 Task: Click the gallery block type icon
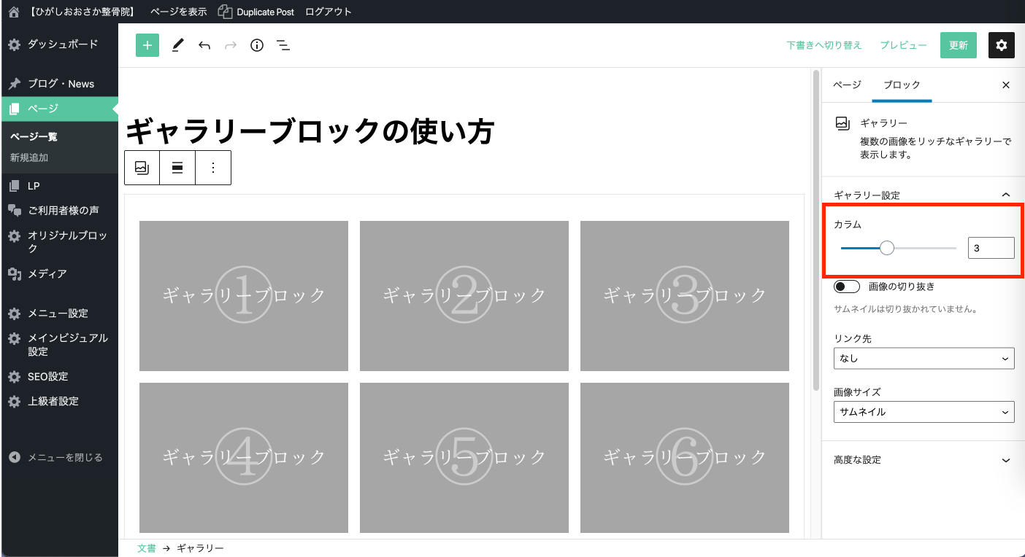pos(142,168)
